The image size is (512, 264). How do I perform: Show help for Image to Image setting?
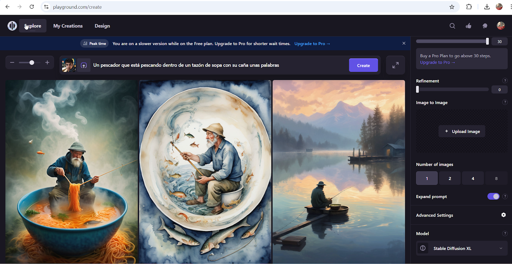(505, 102)
